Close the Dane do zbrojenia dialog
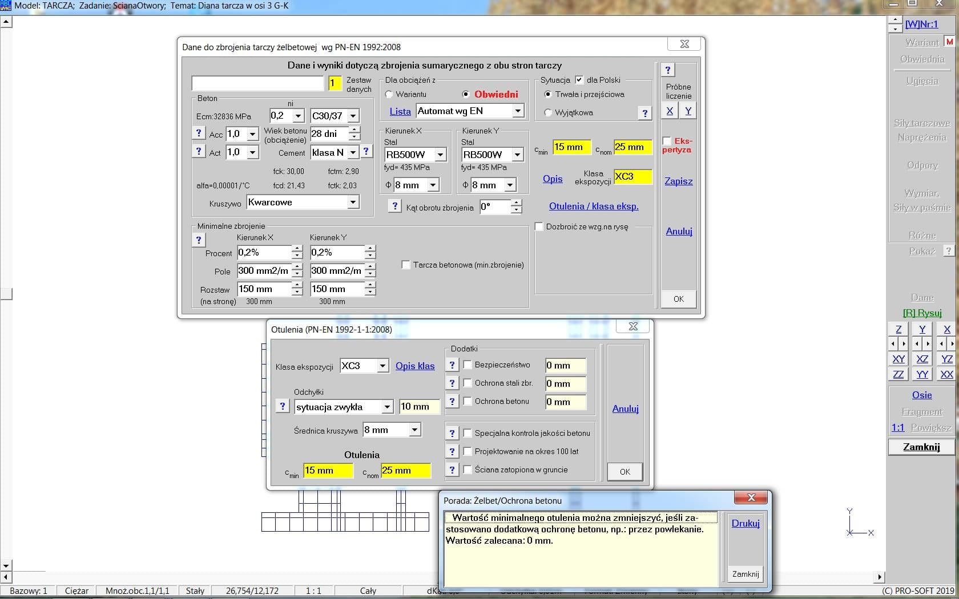This screenshot has width=959, height=599. pos(684,44)
